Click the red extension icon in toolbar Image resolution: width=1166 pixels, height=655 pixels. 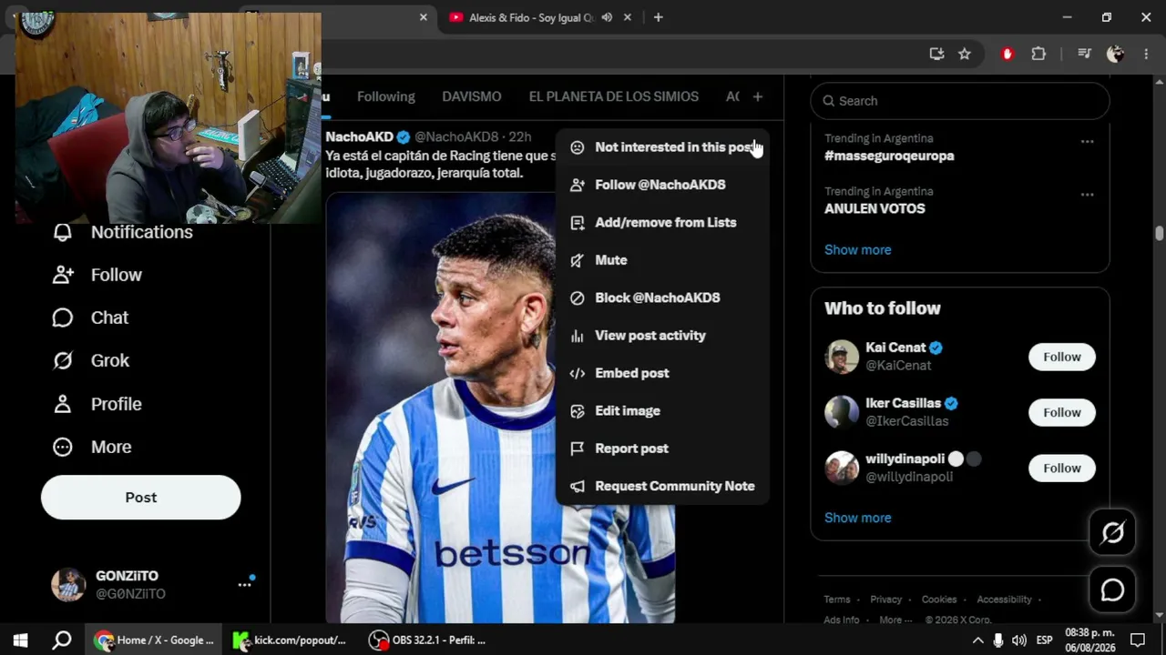[x=1007, y=54]
